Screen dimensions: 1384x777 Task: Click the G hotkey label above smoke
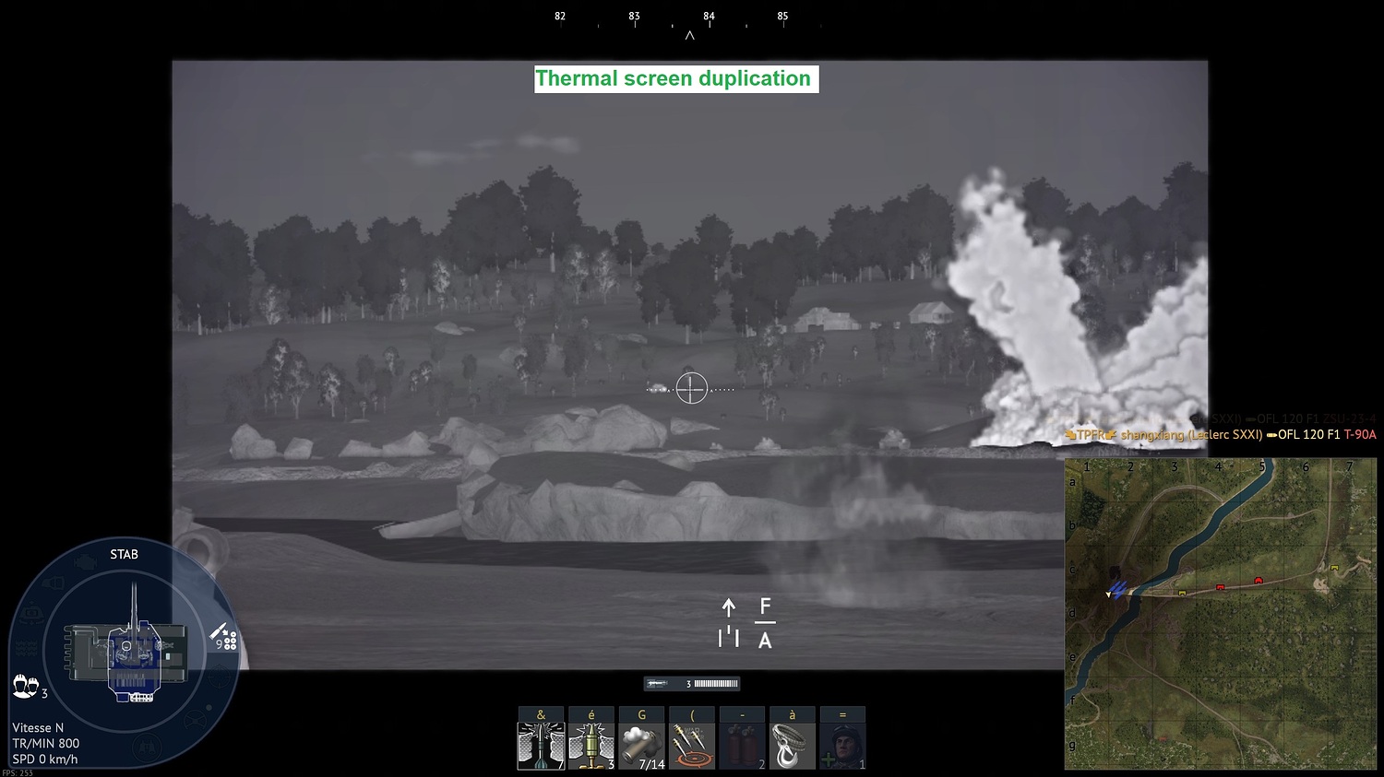[x=642, y=714]
